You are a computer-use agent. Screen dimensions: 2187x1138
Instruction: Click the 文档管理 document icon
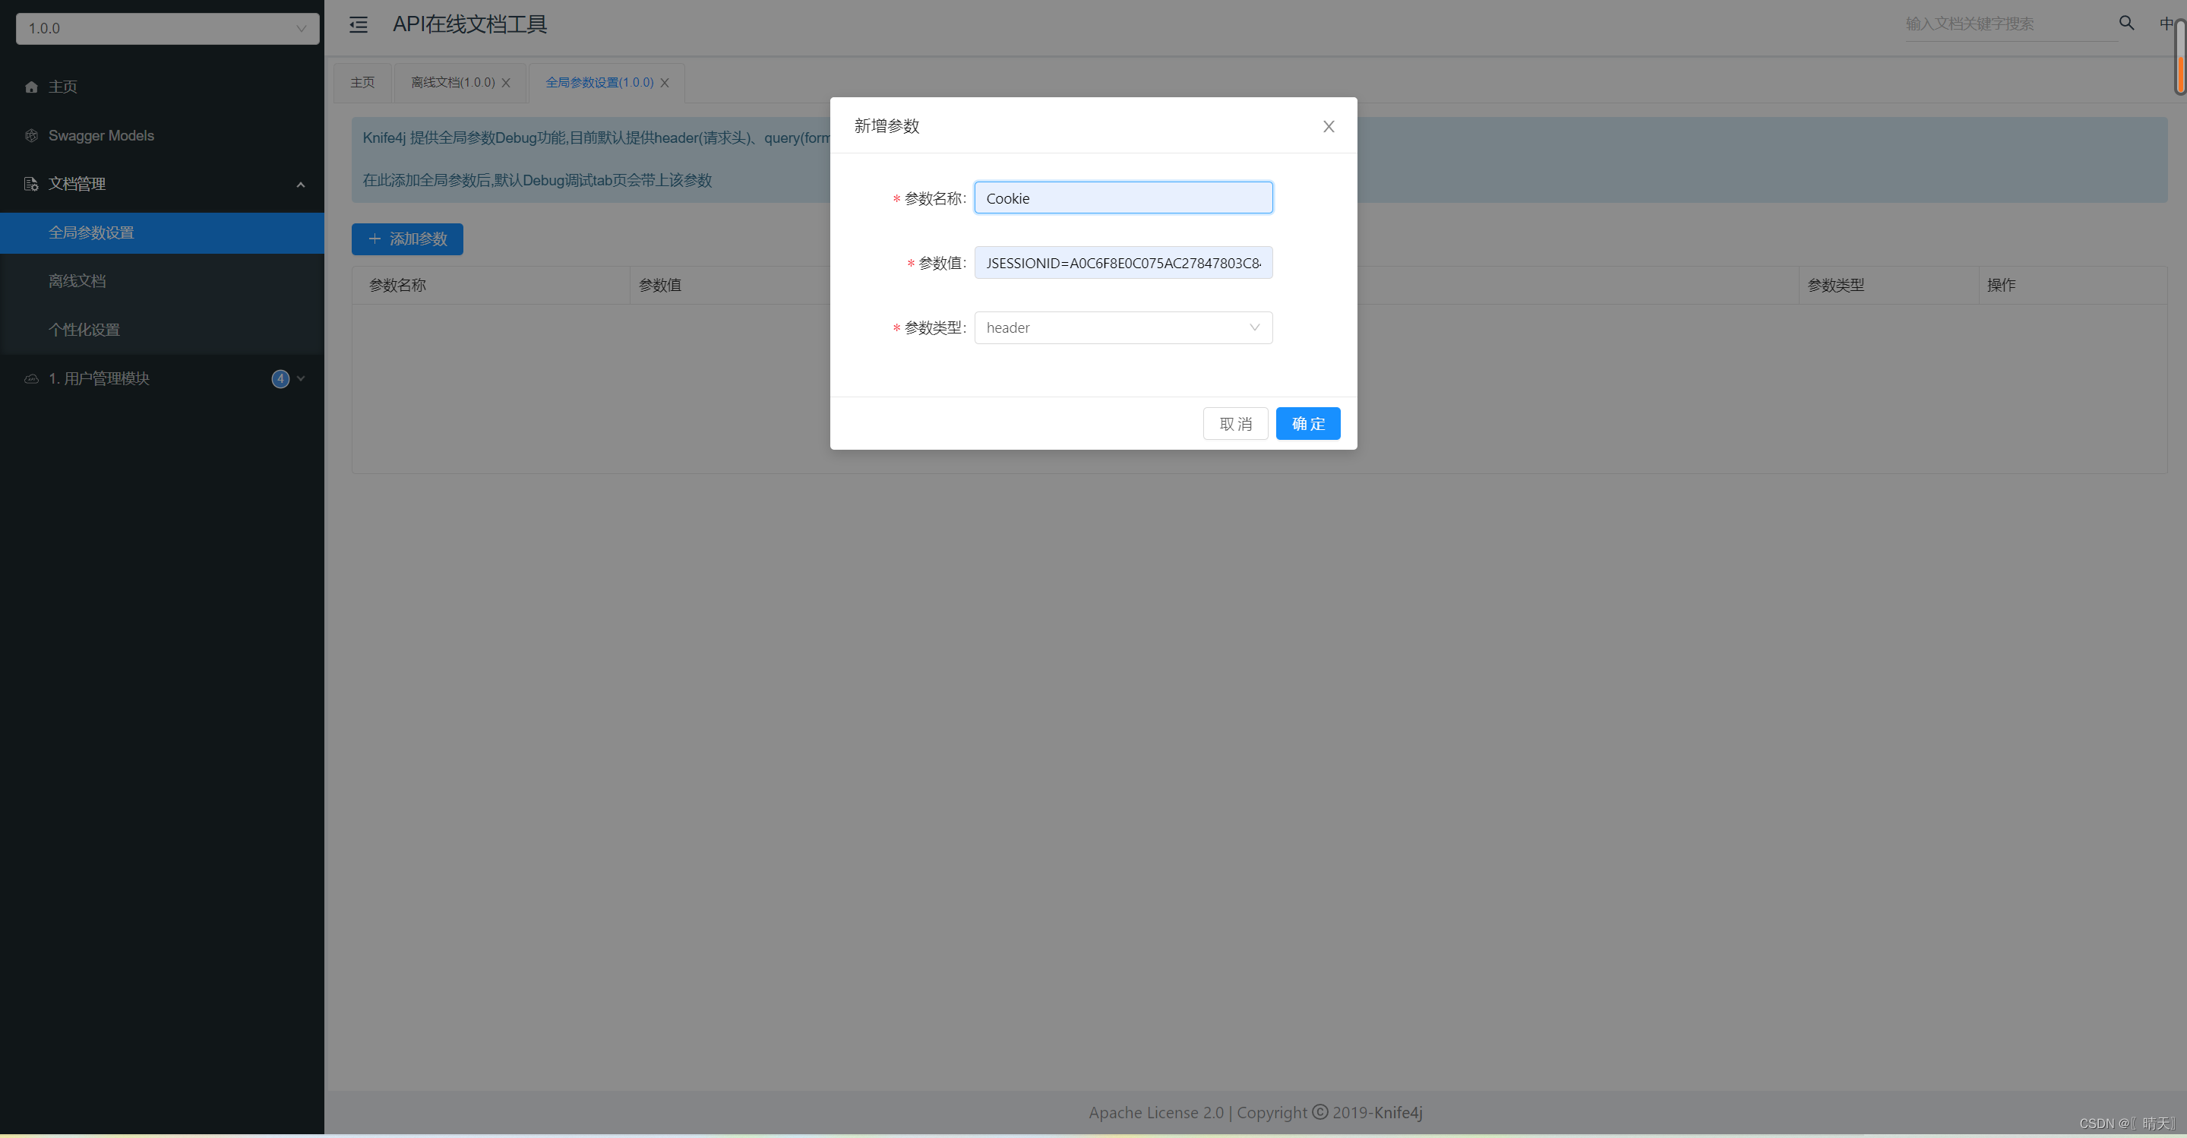(x=31, y=185)
